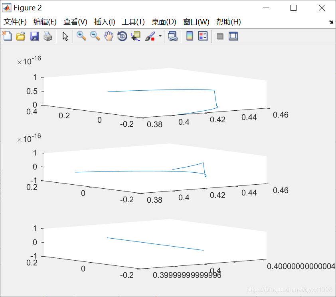
Task: Activate the Brush data tool
Action: tap(150, 36)
